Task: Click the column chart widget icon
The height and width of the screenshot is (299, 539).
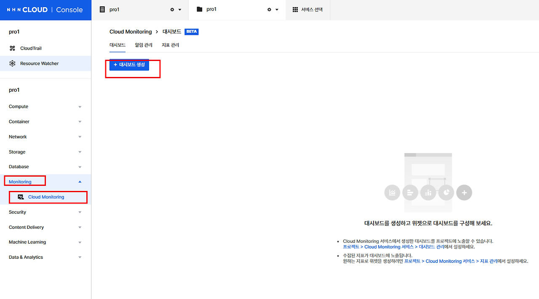Action: (x=428, y=193)
